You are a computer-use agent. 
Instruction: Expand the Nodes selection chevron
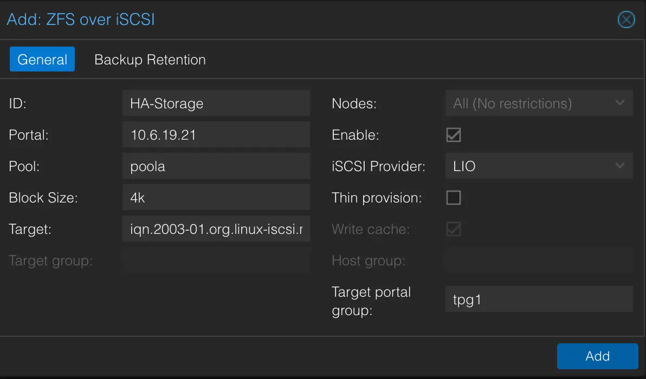tap(621, 103)
